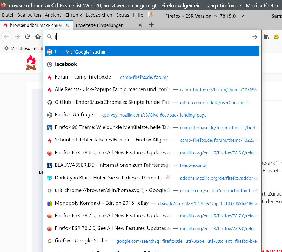Click qsurvey.mozilla.com feedback URL
The image size is (282, 252).
point(154,115)
